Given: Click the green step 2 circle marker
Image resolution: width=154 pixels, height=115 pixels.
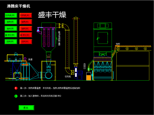Looking at the screenshot, I should pos(16,96).
